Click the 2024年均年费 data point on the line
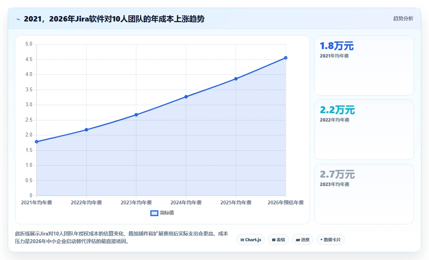Image resolution: width=429 pixels, height=260 pixels. point(186,97)
